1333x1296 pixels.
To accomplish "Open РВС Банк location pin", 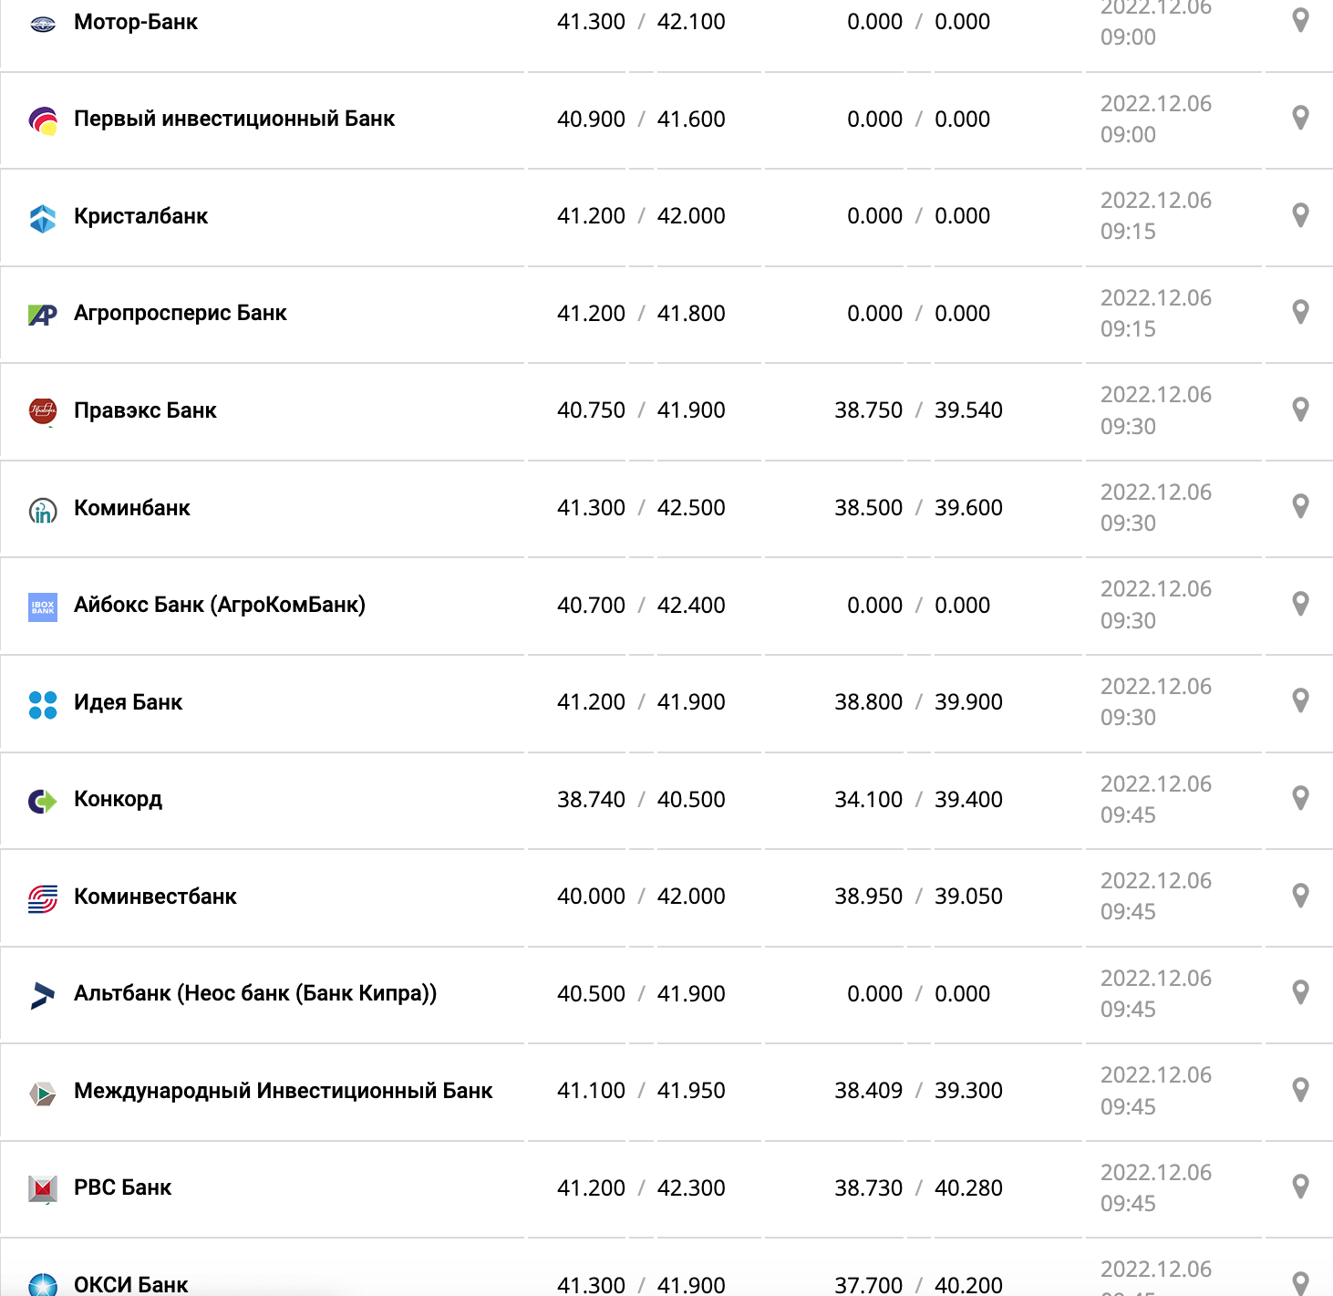I will point(1300,1187).
